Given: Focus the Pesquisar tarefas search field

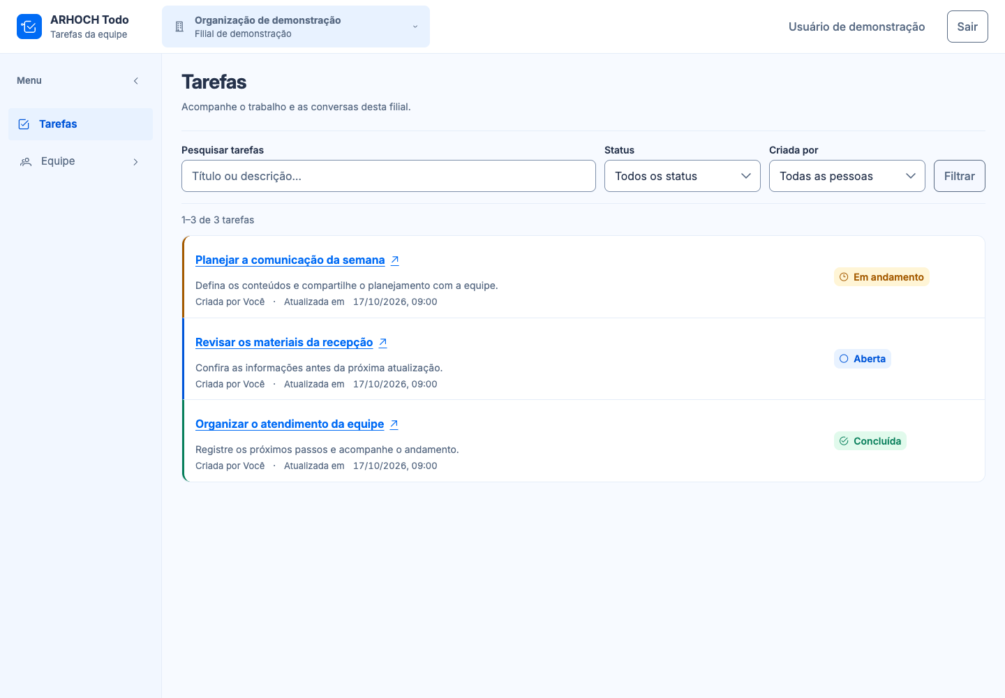Looking at the screenshot, I should tap(389, 176).
